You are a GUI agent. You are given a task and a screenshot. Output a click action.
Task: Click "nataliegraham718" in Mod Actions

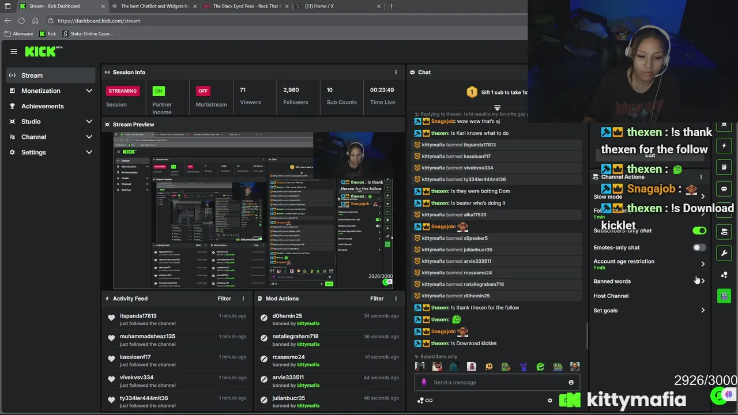tap(295, 337)
